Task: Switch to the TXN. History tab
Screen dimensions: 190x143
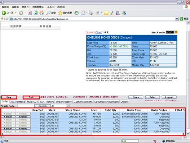Action: 47,102
